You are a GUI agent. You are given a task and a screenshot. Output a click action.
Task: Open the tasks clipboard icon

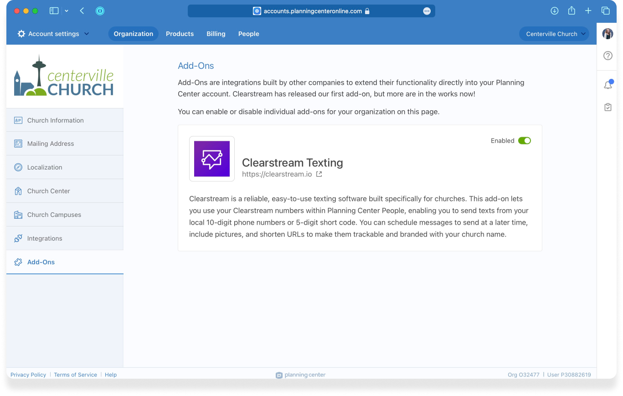[608, 107]
